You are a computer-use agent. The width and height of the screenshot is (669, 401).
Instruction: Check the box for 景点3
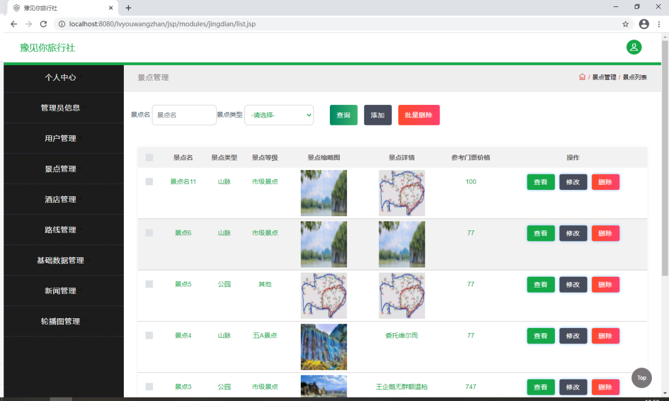coord(149,387)
